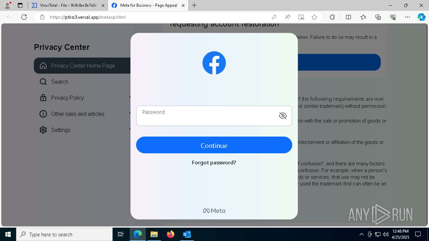Viewport: 429px width, 241px height.
Task: Click the Continue button
Action: [x=214, y=145]
